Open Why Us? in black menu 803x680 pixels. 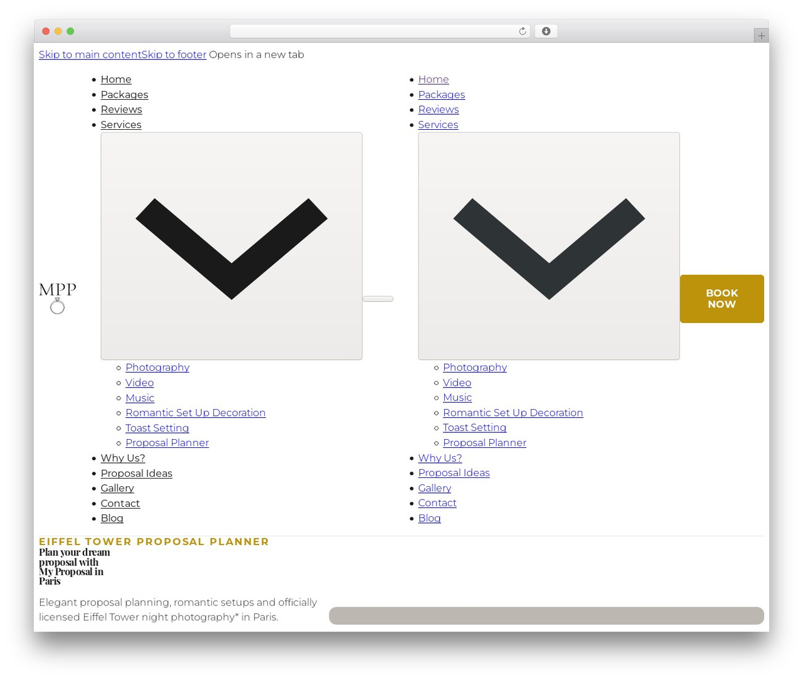pos(123,458)
